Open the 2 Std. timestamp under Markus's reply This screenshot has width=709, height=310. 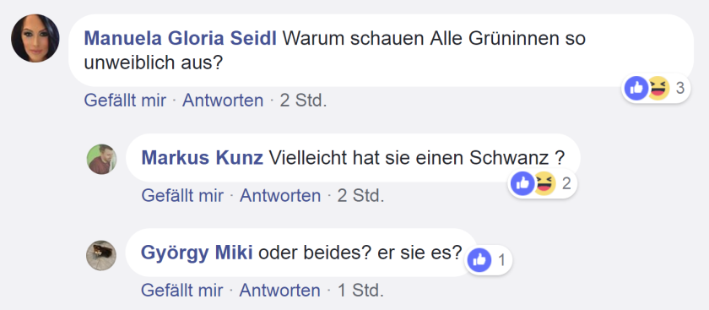point(361,196)
